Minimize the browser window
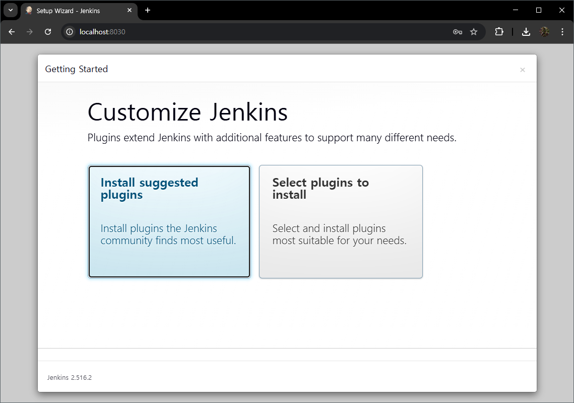The width and height of the screenshot is (574, 403). point(516,10)
